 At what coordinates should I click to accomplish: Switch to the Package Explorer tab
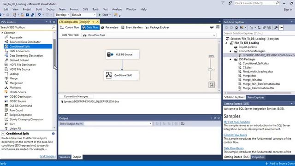[157, 28]
